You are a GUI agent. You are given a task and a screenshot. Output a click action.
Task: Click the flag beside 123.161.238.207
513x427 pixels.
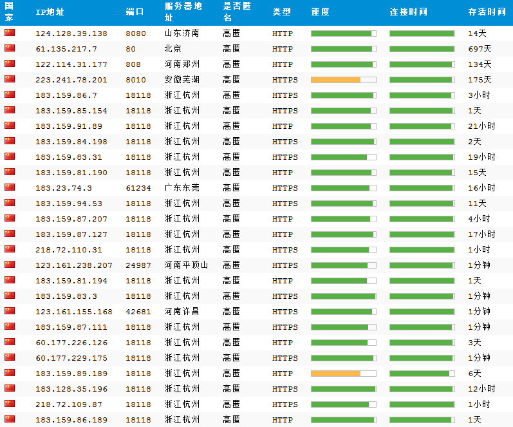[x=10, y=265]
